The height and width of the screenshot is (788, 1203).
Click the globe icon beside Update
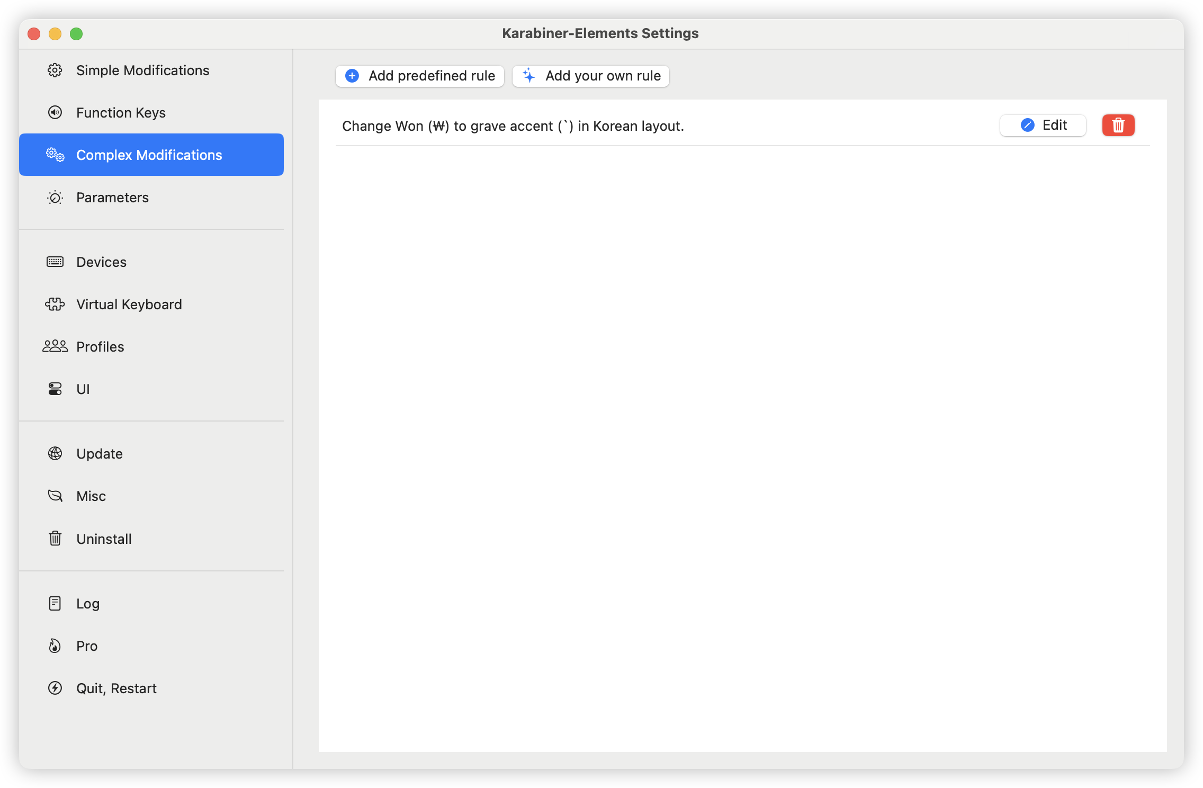tap(55, 453)
